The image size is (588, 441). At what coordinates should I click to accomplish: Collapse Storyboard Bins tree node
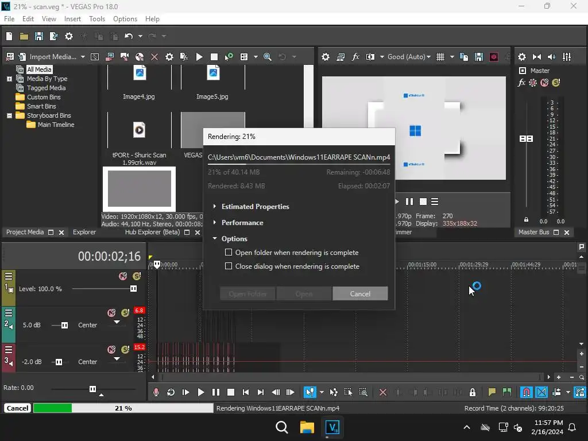pyautogui.click(x=9, y=115)
